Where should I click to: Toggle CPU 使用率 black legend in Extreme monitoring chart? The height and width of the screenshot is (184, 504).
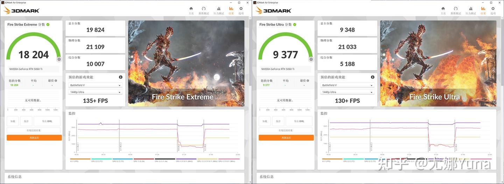point(165,160)
